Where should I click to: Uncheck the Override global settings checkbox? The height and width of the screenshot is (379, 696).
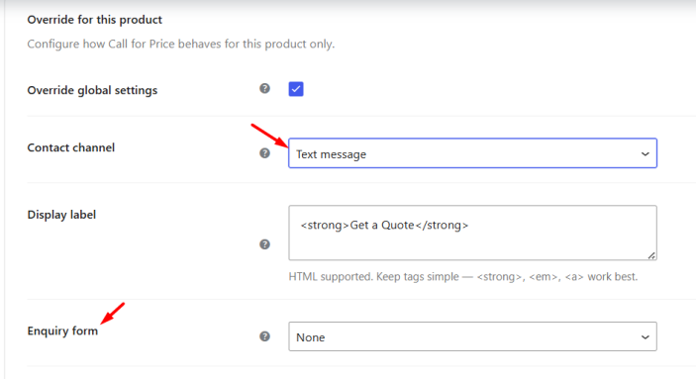pyautogui.click(x=296, y=89)
